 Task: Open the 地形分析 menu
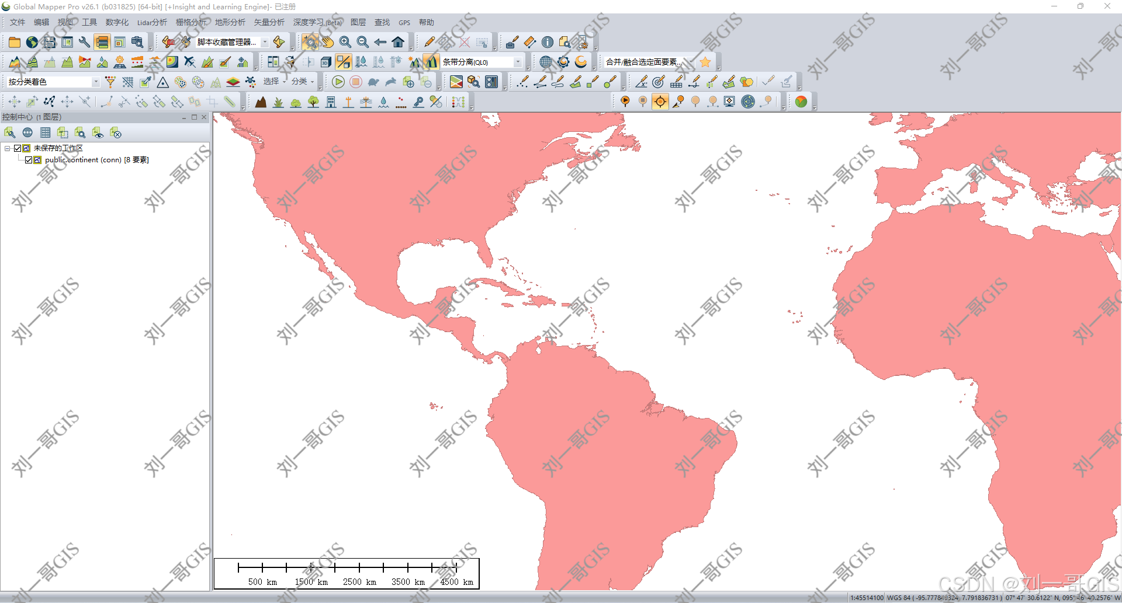230,22
